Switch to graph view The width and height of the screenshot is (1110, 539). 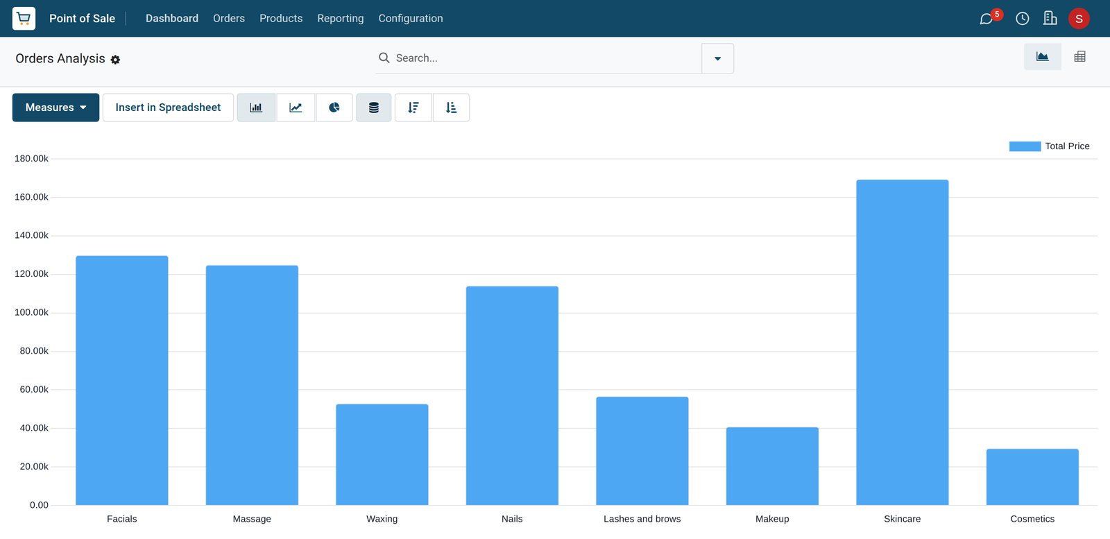pyautogui.click(x=1043, y=57)
